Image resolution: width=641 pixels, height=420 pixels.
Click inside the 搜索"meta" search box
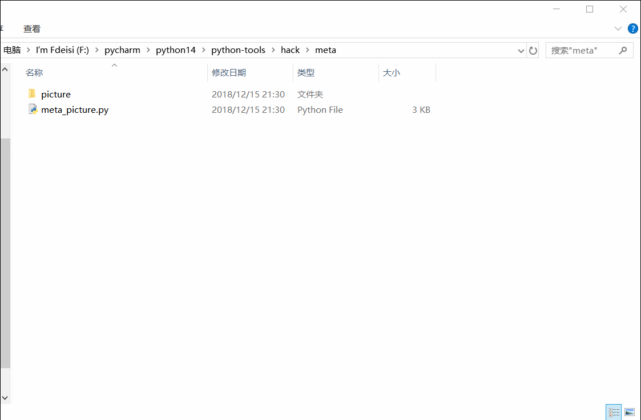[577, 50]
